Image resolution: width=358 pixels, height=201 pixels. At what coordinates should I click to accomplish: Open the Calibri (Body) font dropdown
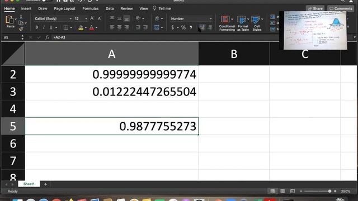[x=53, y=18]
